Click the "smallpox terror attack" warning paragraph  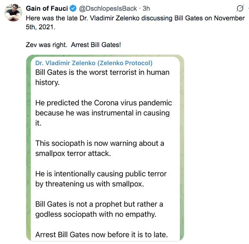100,148
